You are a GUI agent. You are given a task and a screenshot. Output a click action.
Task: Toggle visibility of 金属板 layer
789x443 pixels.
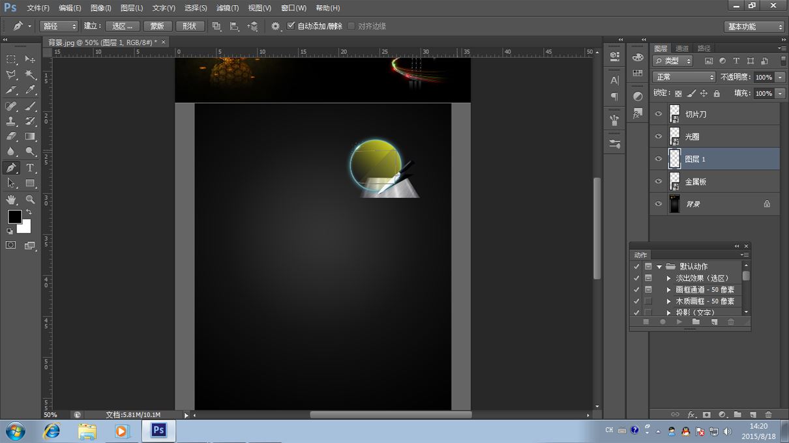[658, 182]
